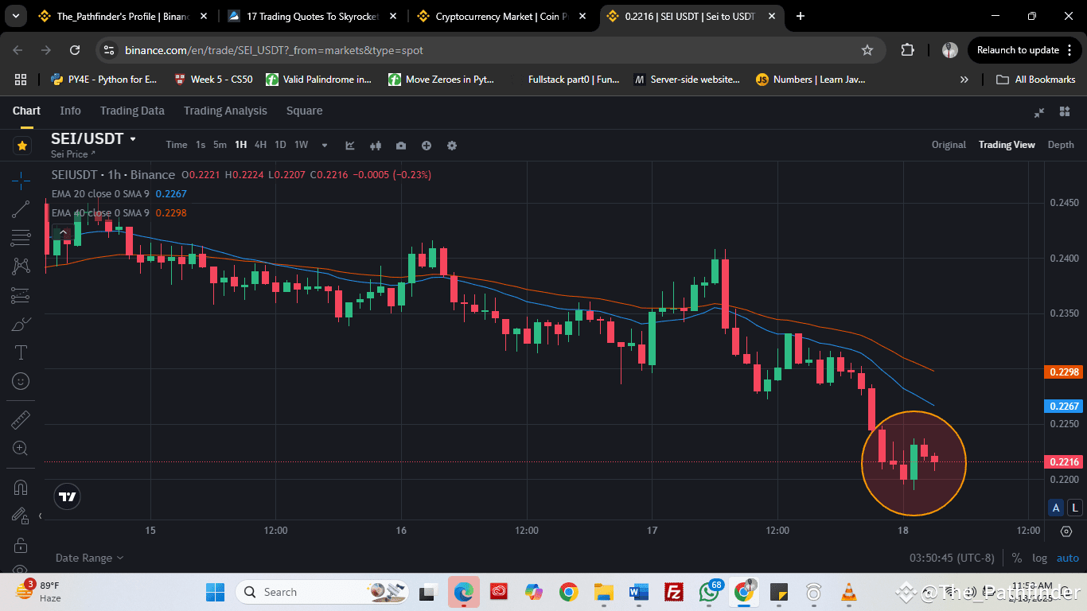
Task: Switch to the Trading Data tab
Action: pyautogui.click(x=132, y=111)
